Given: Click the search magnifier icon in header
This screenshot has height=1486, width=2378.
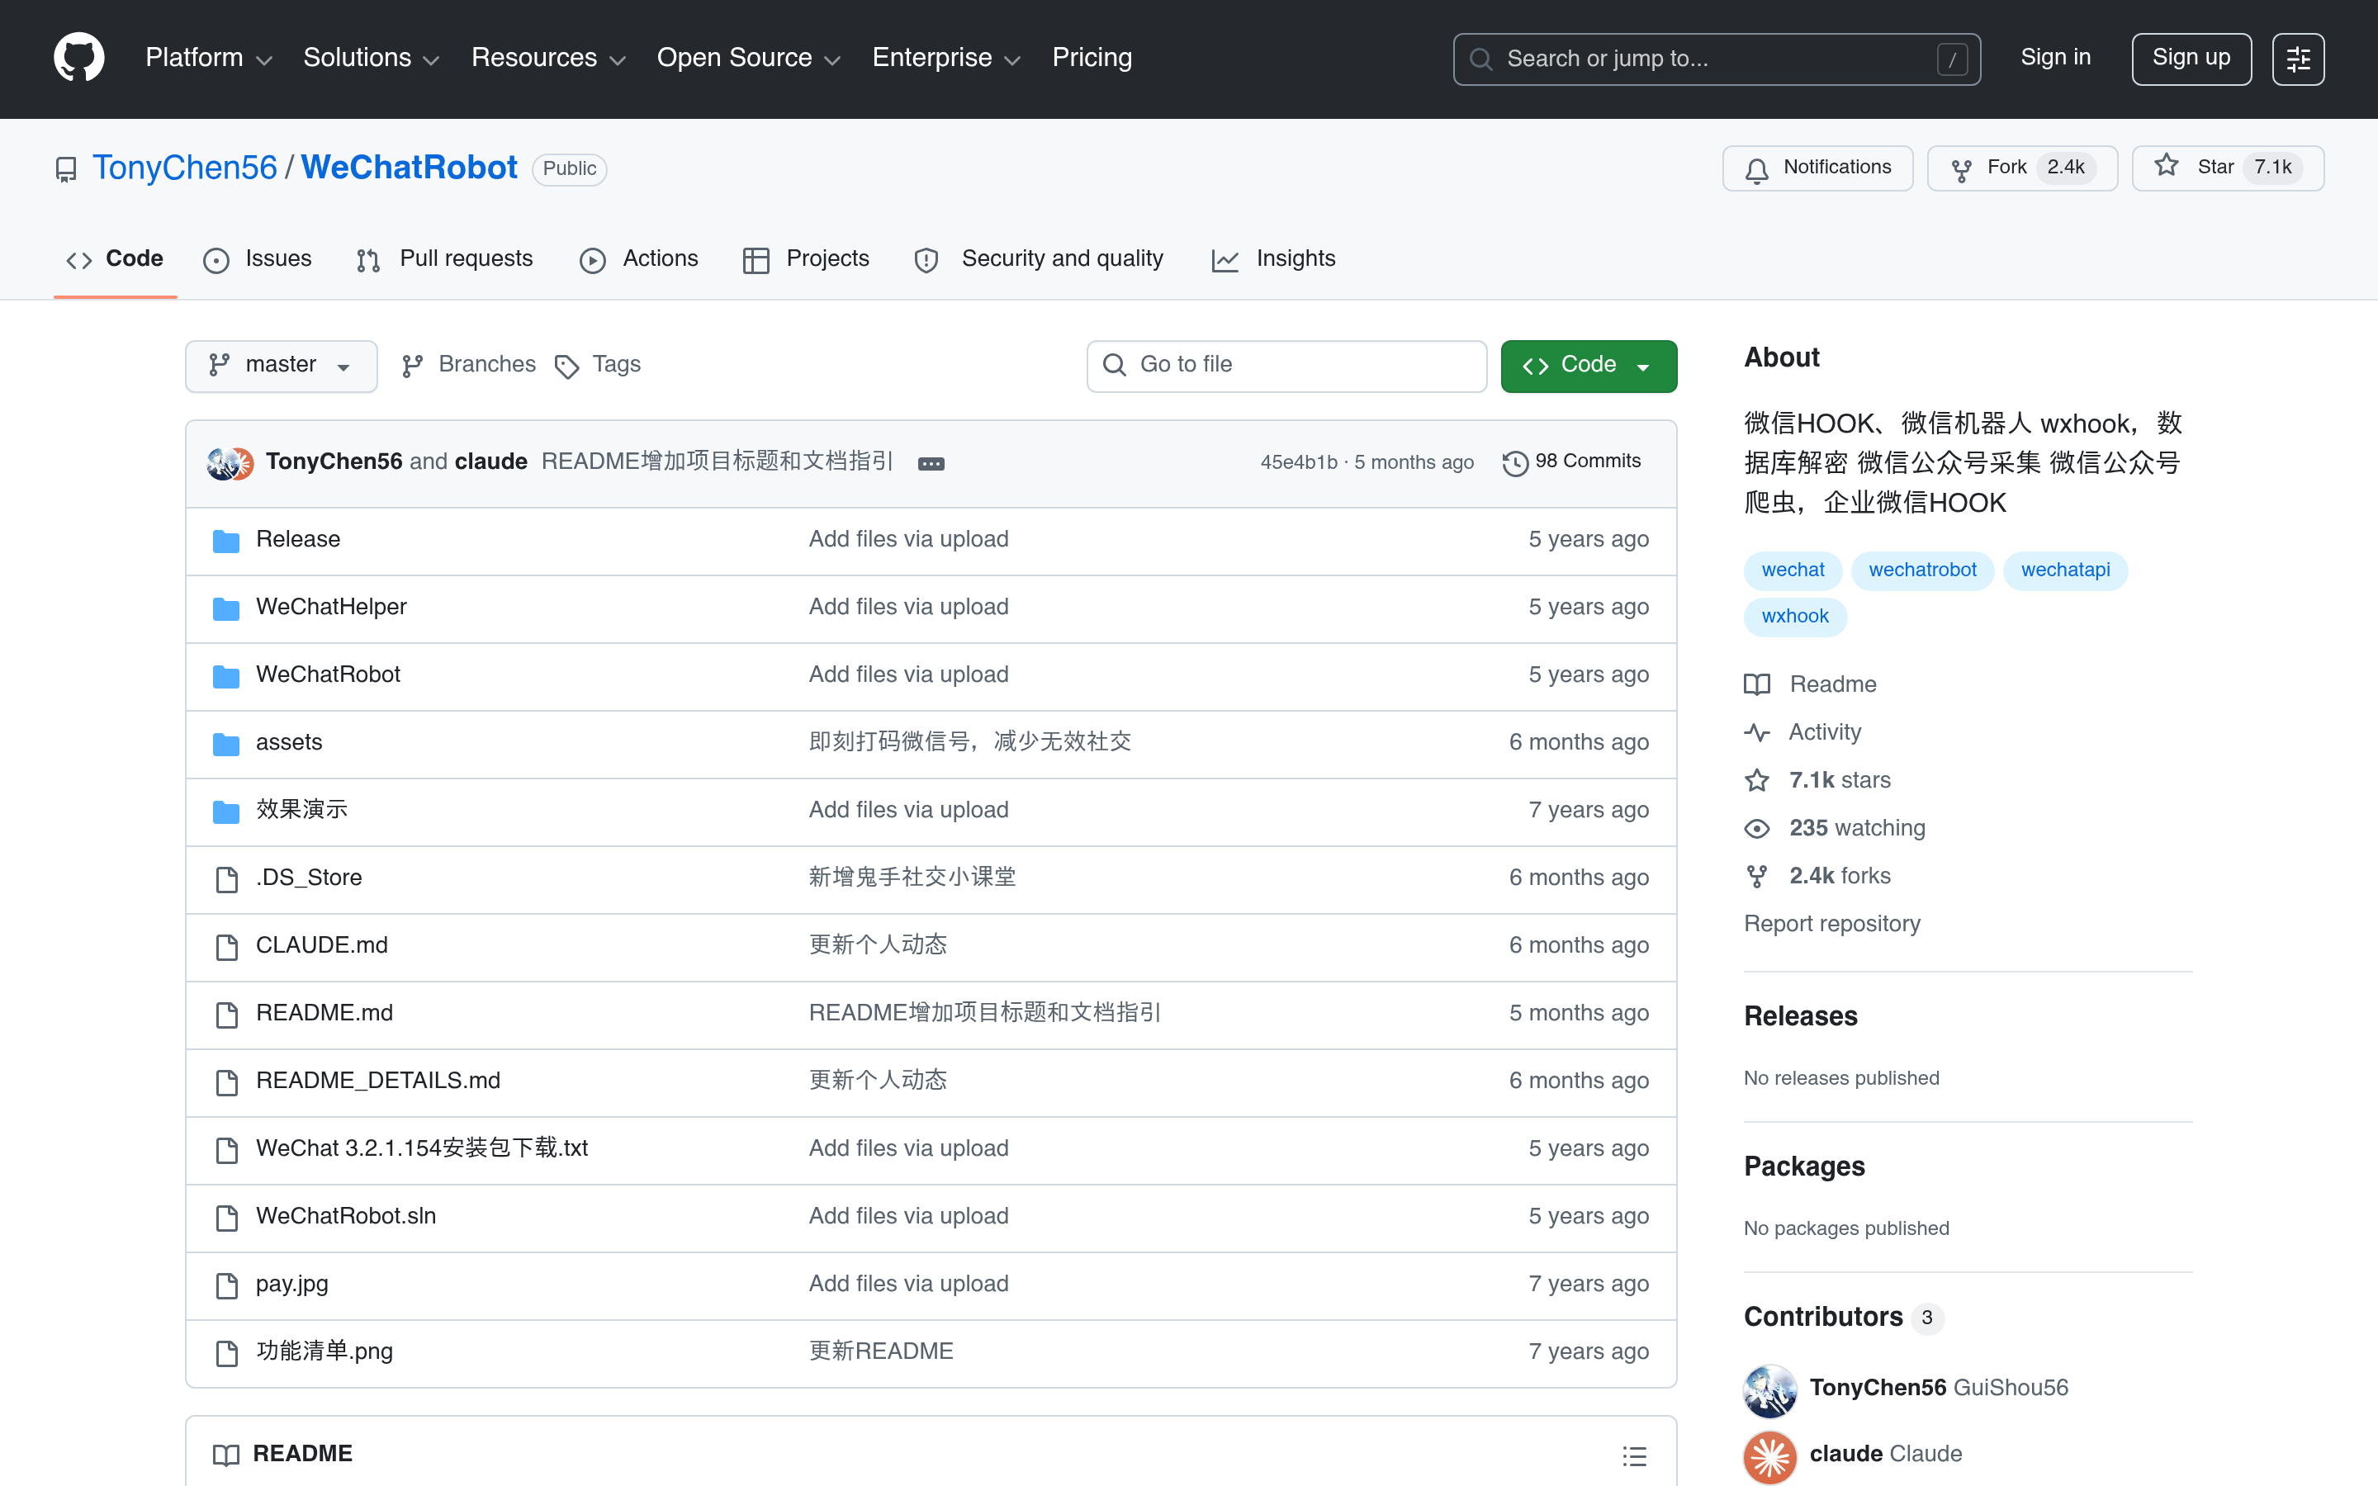Looking at the screenshot, I should tap(1480, 59).
